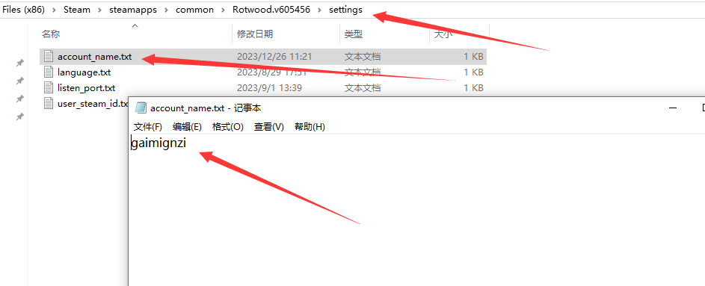Click the last quick-access pin icon
Screen dimensions: 705x286
[x=19, y=116]
